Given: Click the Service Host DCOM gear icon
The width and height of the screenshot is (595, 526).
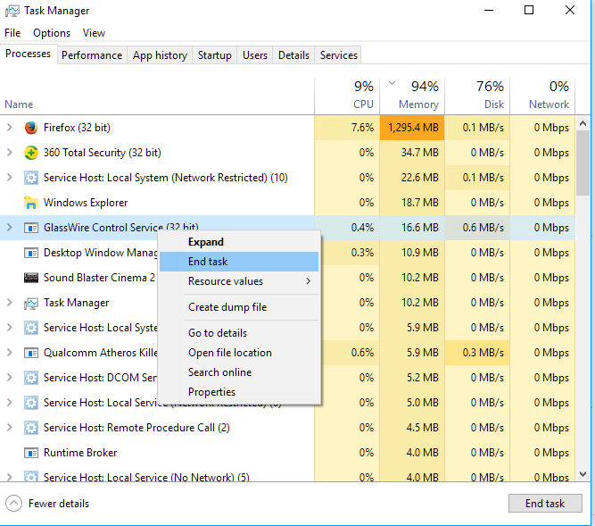Looking at the screenshot, I should (31, 378).
